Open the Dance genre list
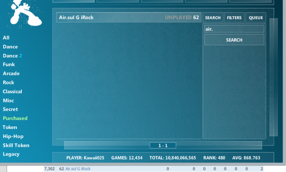The height and width of the screenshot is (172, 286). 10,47
